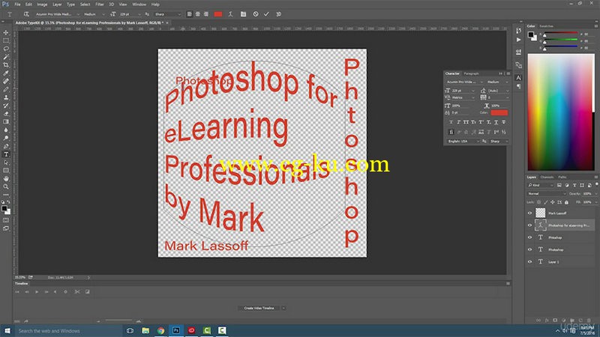Click split-at-playhead scissors in Timeline
The height and width of the screenshot is (337, 600).
pyautogui.click(x=77, y=291)
